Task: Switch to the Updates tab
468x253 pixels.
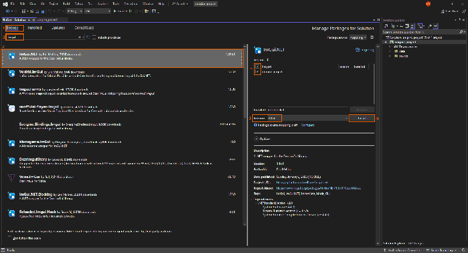Action: [x=58, y=28]
